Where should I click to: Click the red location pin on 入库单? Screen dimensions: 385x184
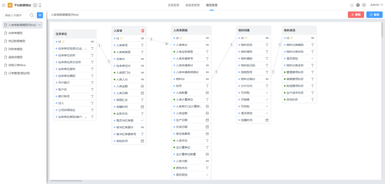pos(142,31)
